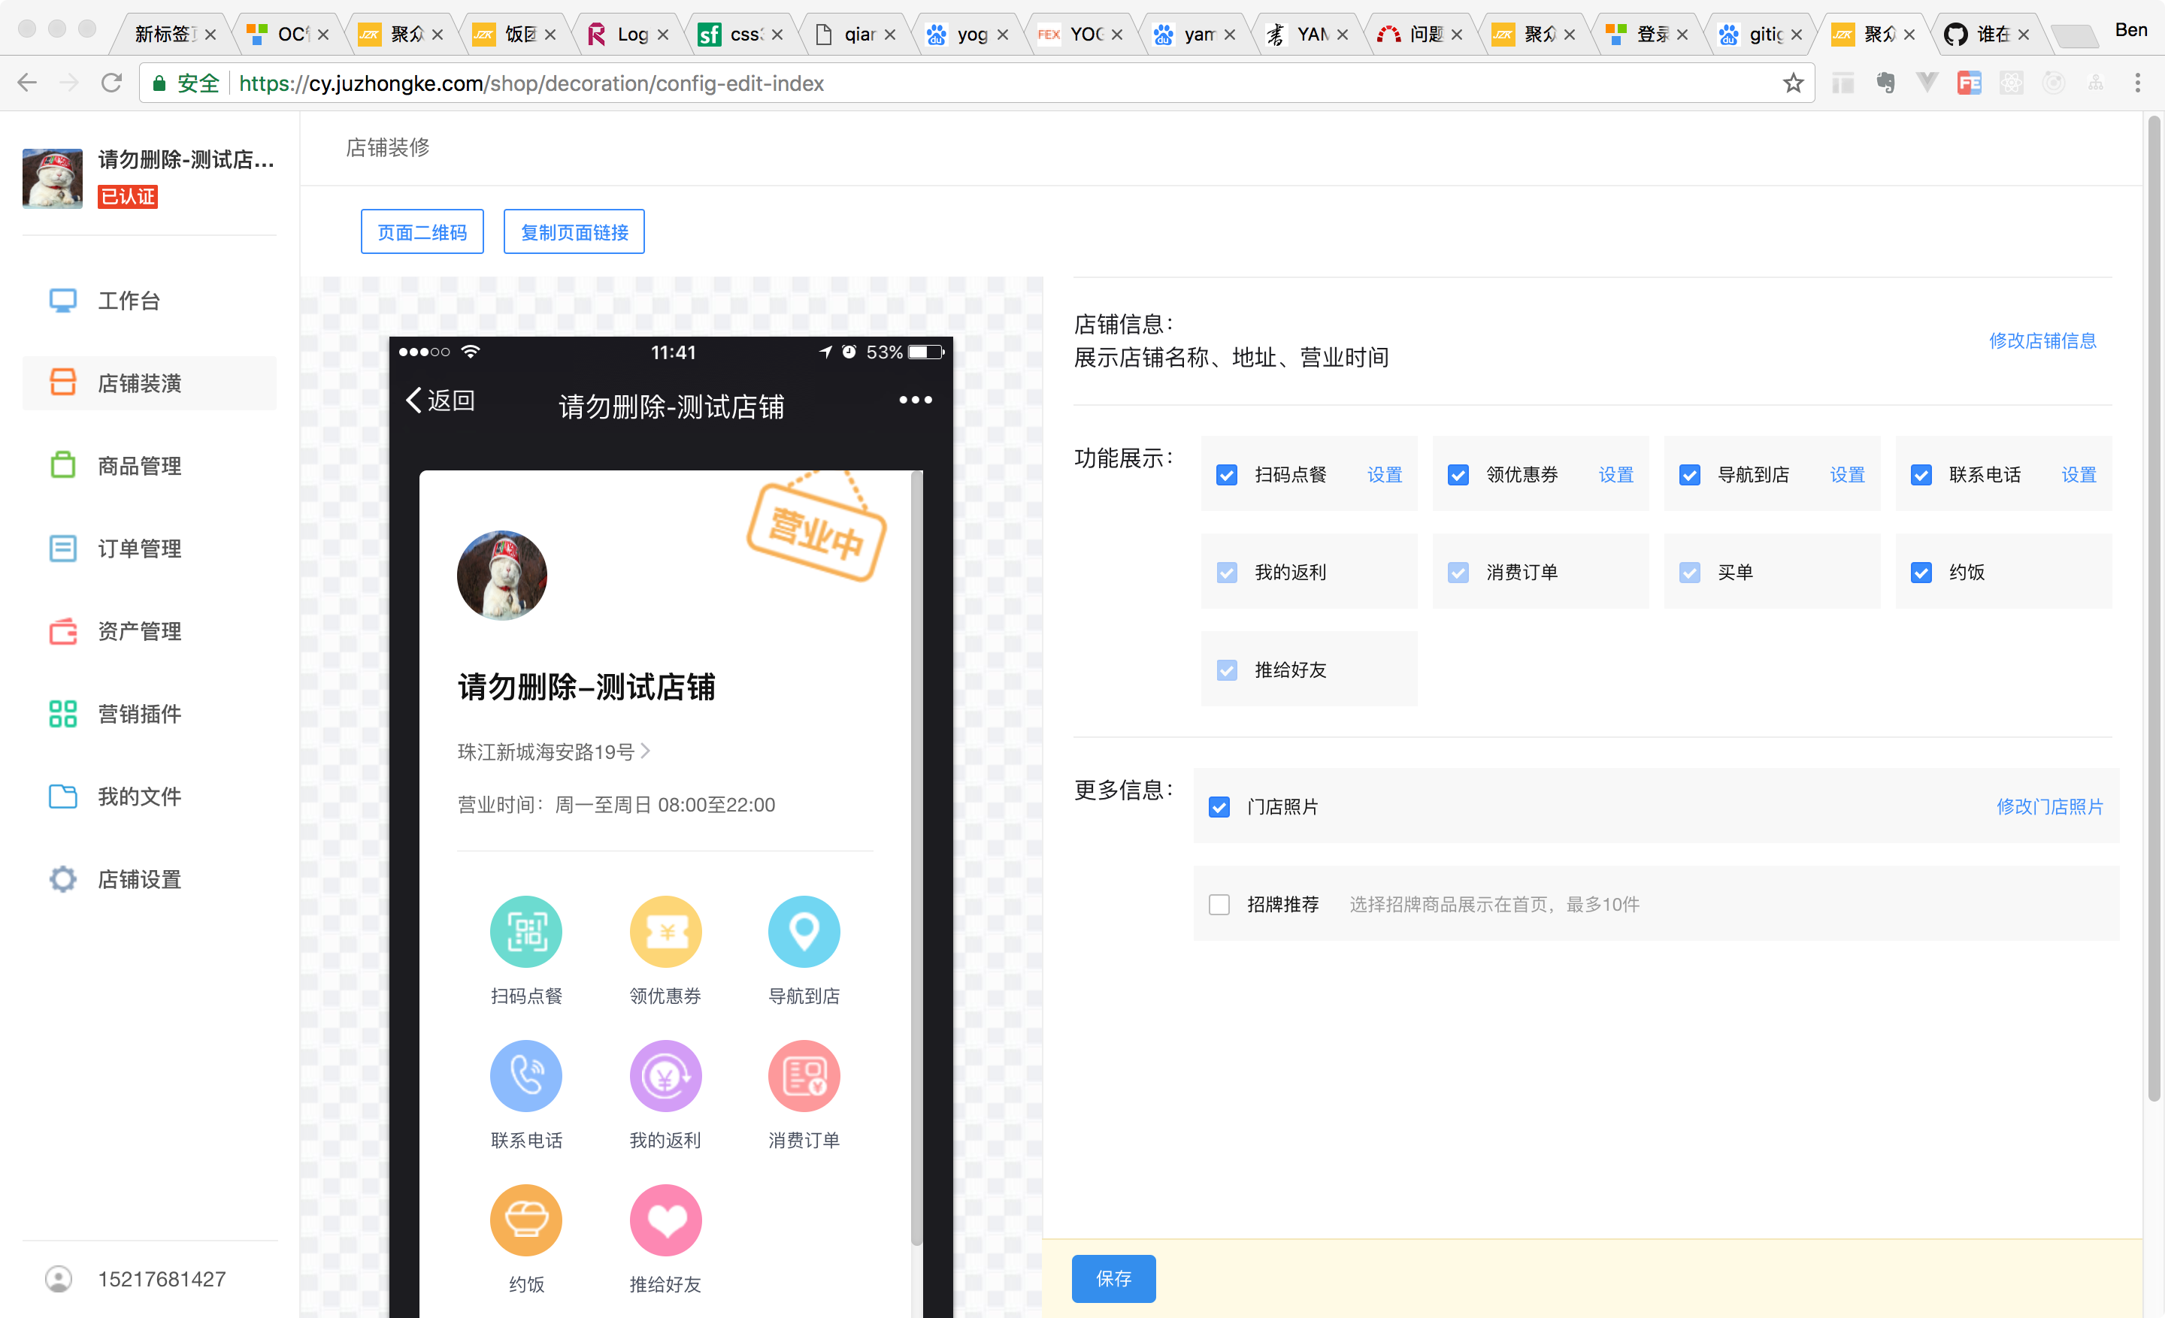Click the 扫码点餐 QR icon in preview
This screenshot has height=1318, width=2165.
click(525, 931)
